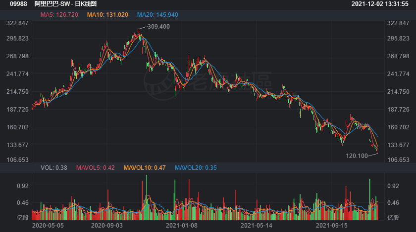Screen dimensions: 416x232
Task: Click left axis price 322.847
Action: [17, 23]
